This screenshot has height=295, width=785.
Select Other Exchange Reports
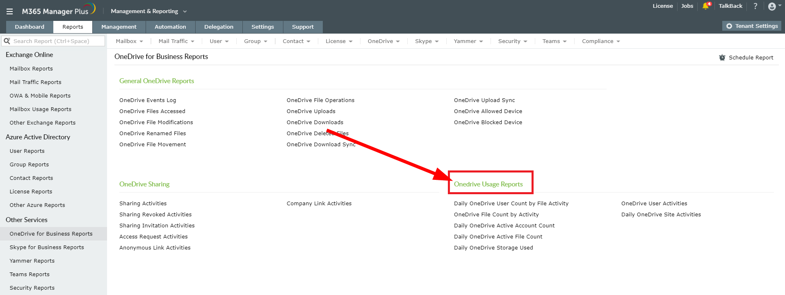(43, 123)
